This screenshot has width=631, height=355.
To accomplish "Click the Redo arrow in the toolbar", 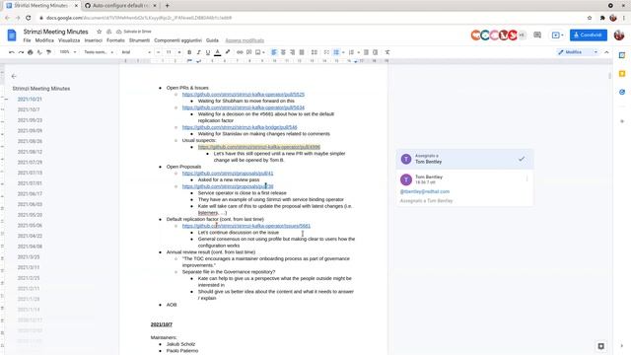I will [21, 52].
